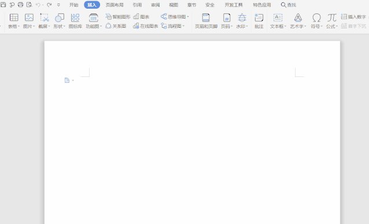The image size is (369, 224).
Task: Click the 公式 pi formula icon
Action: 332,18
